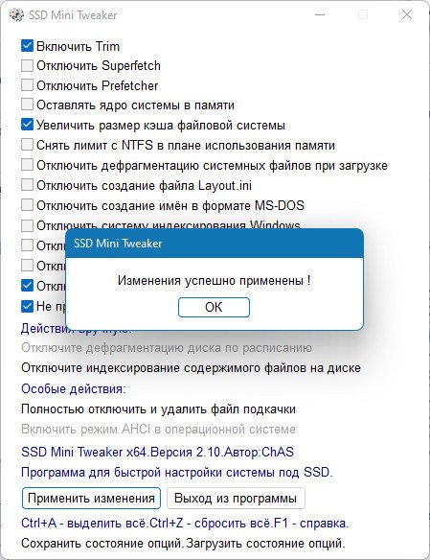The image size is (430, 560).
Task: Check Оставлять ядро системы в памяти
Action: 27,105
